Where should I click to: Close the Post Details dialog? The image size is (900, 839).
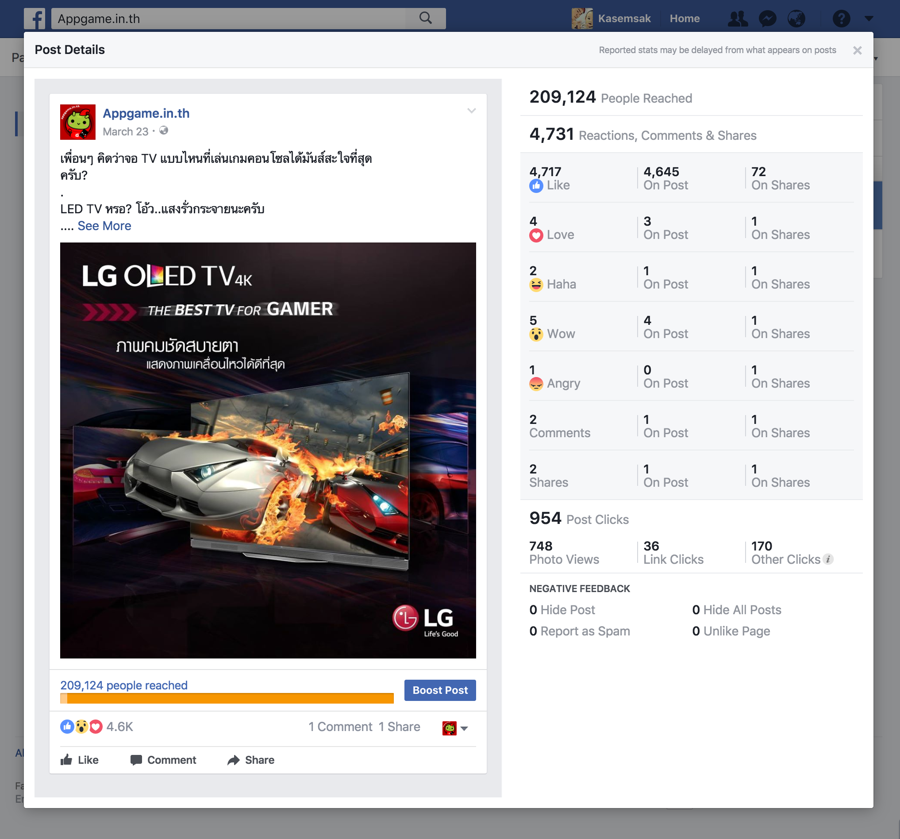857,50
